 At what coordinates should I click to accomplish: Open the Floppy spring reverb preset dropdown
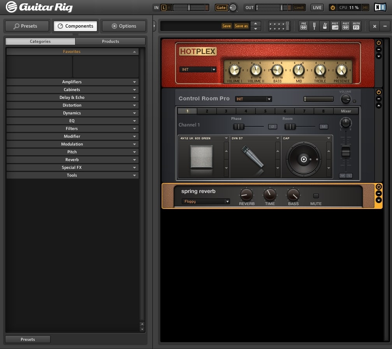pyautogui.click(x=206, y=202)
